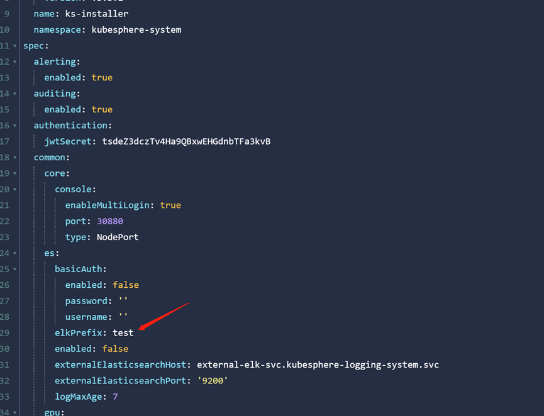This screenshot has height=416, width=544.
Task: Click basicAuth enabled false value
Action: (126, 285)
